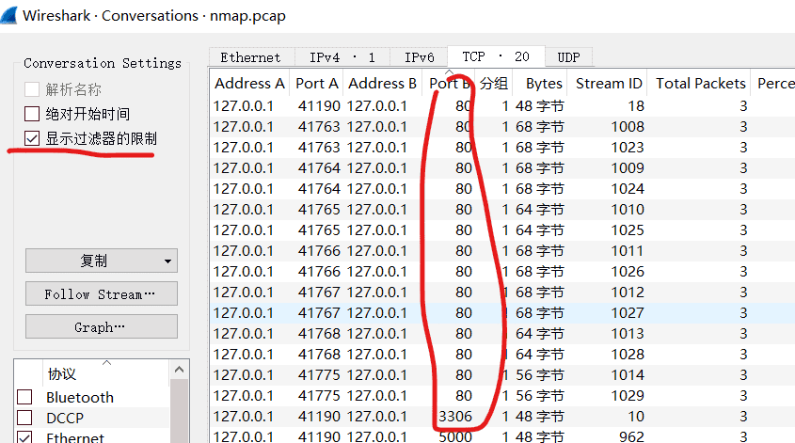
Task: Enable the 解析名称 checkbox
Action: coord(33,90)
